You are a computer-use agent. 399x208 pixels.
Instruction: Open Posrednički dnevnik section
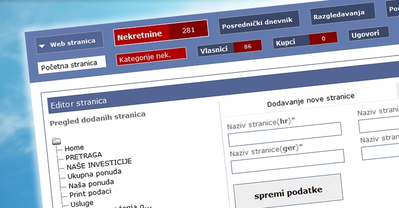point(259,22)
